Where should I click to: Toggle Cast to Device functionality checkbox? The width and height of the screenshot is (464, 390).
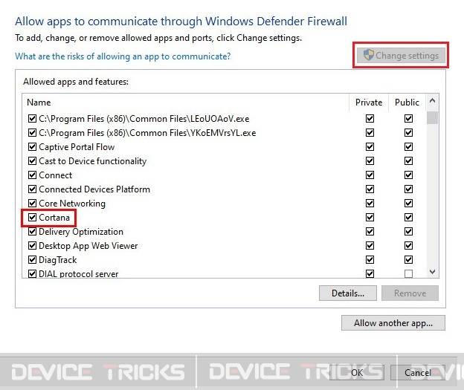pos(32,161)
